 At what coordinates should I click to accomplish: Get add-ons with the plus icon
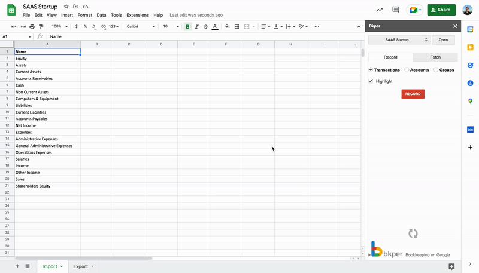pyautogui.click(x=470, y=148)
